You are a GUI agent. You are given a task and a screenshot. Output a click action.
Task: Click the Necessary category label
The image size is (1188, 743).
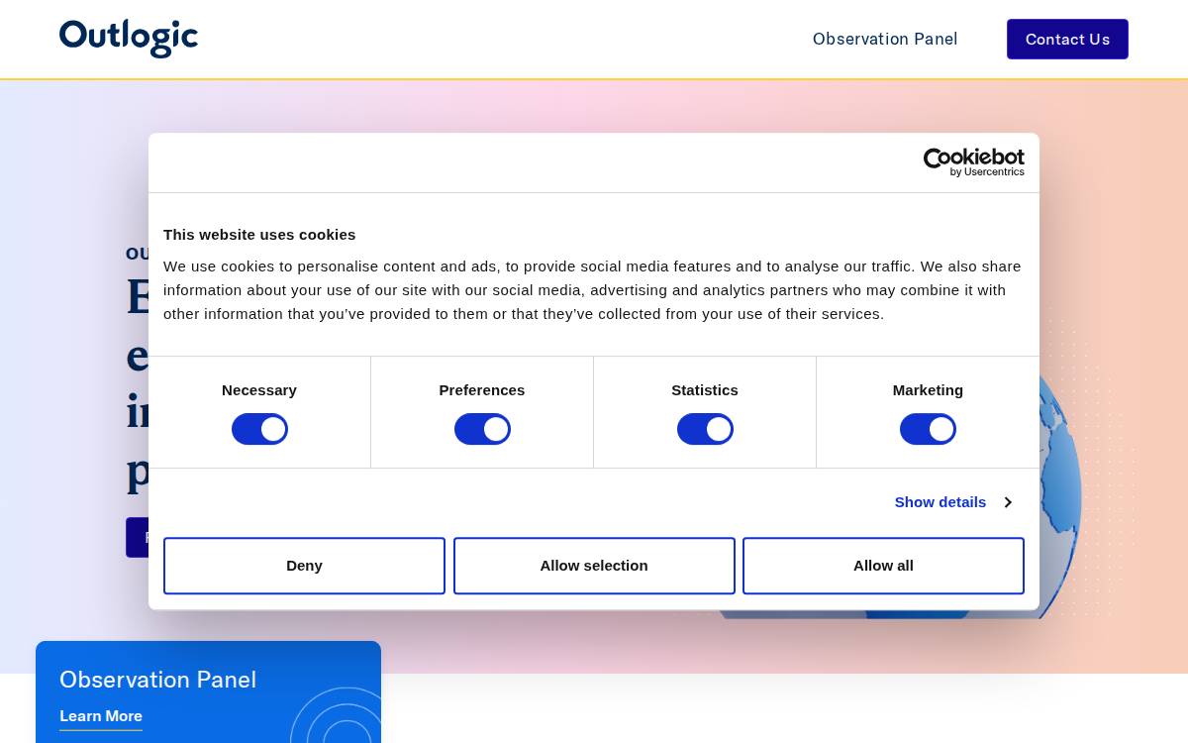point(259,390)
